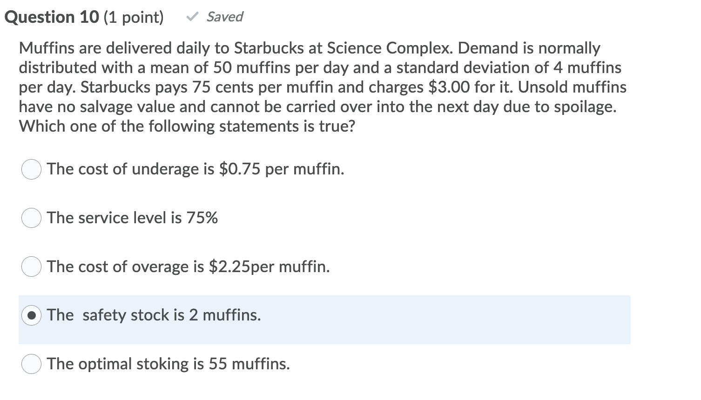Click the muffin demand question text
The image size is (701, 400).
[321, 87]
